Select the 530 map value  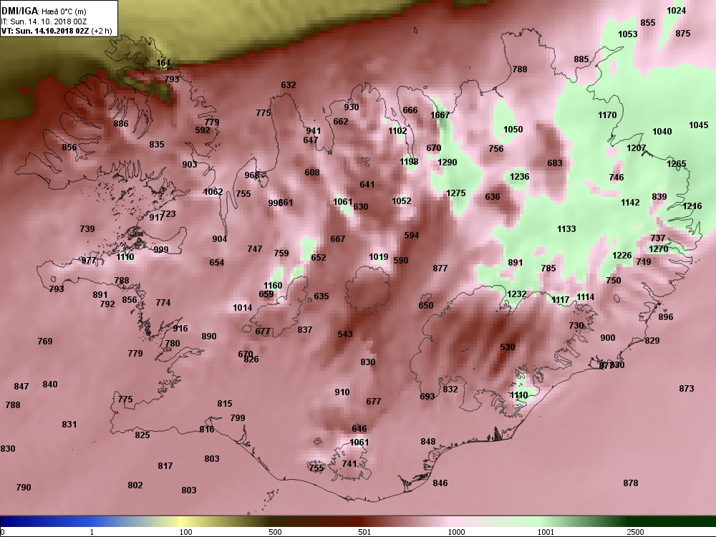[508, 347]
